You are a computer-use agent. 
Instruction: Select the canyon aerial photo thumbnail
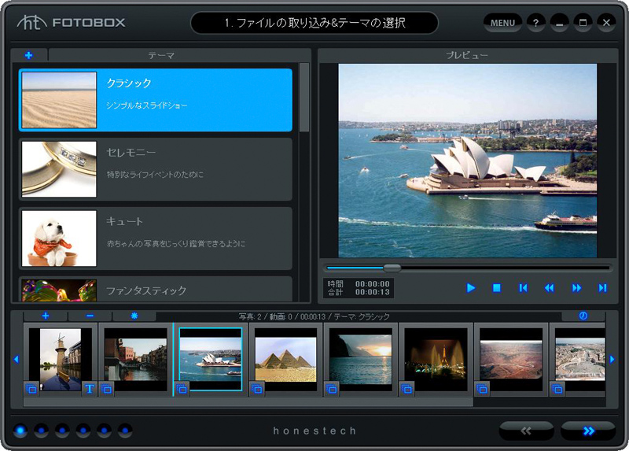tap(511, 360)
